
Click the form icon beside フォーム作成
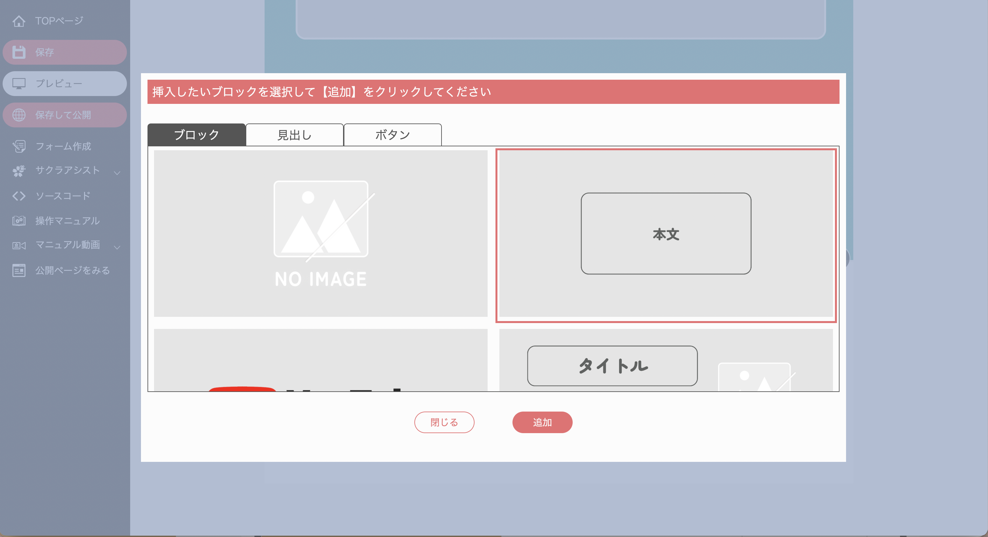(x=19, y=146)
